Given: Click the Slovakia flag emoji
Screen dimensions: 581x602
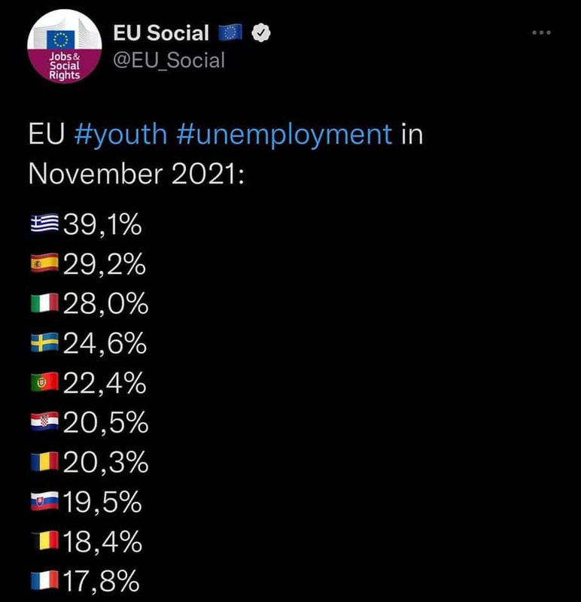Looking at the screenshot, I should (45, 503).
